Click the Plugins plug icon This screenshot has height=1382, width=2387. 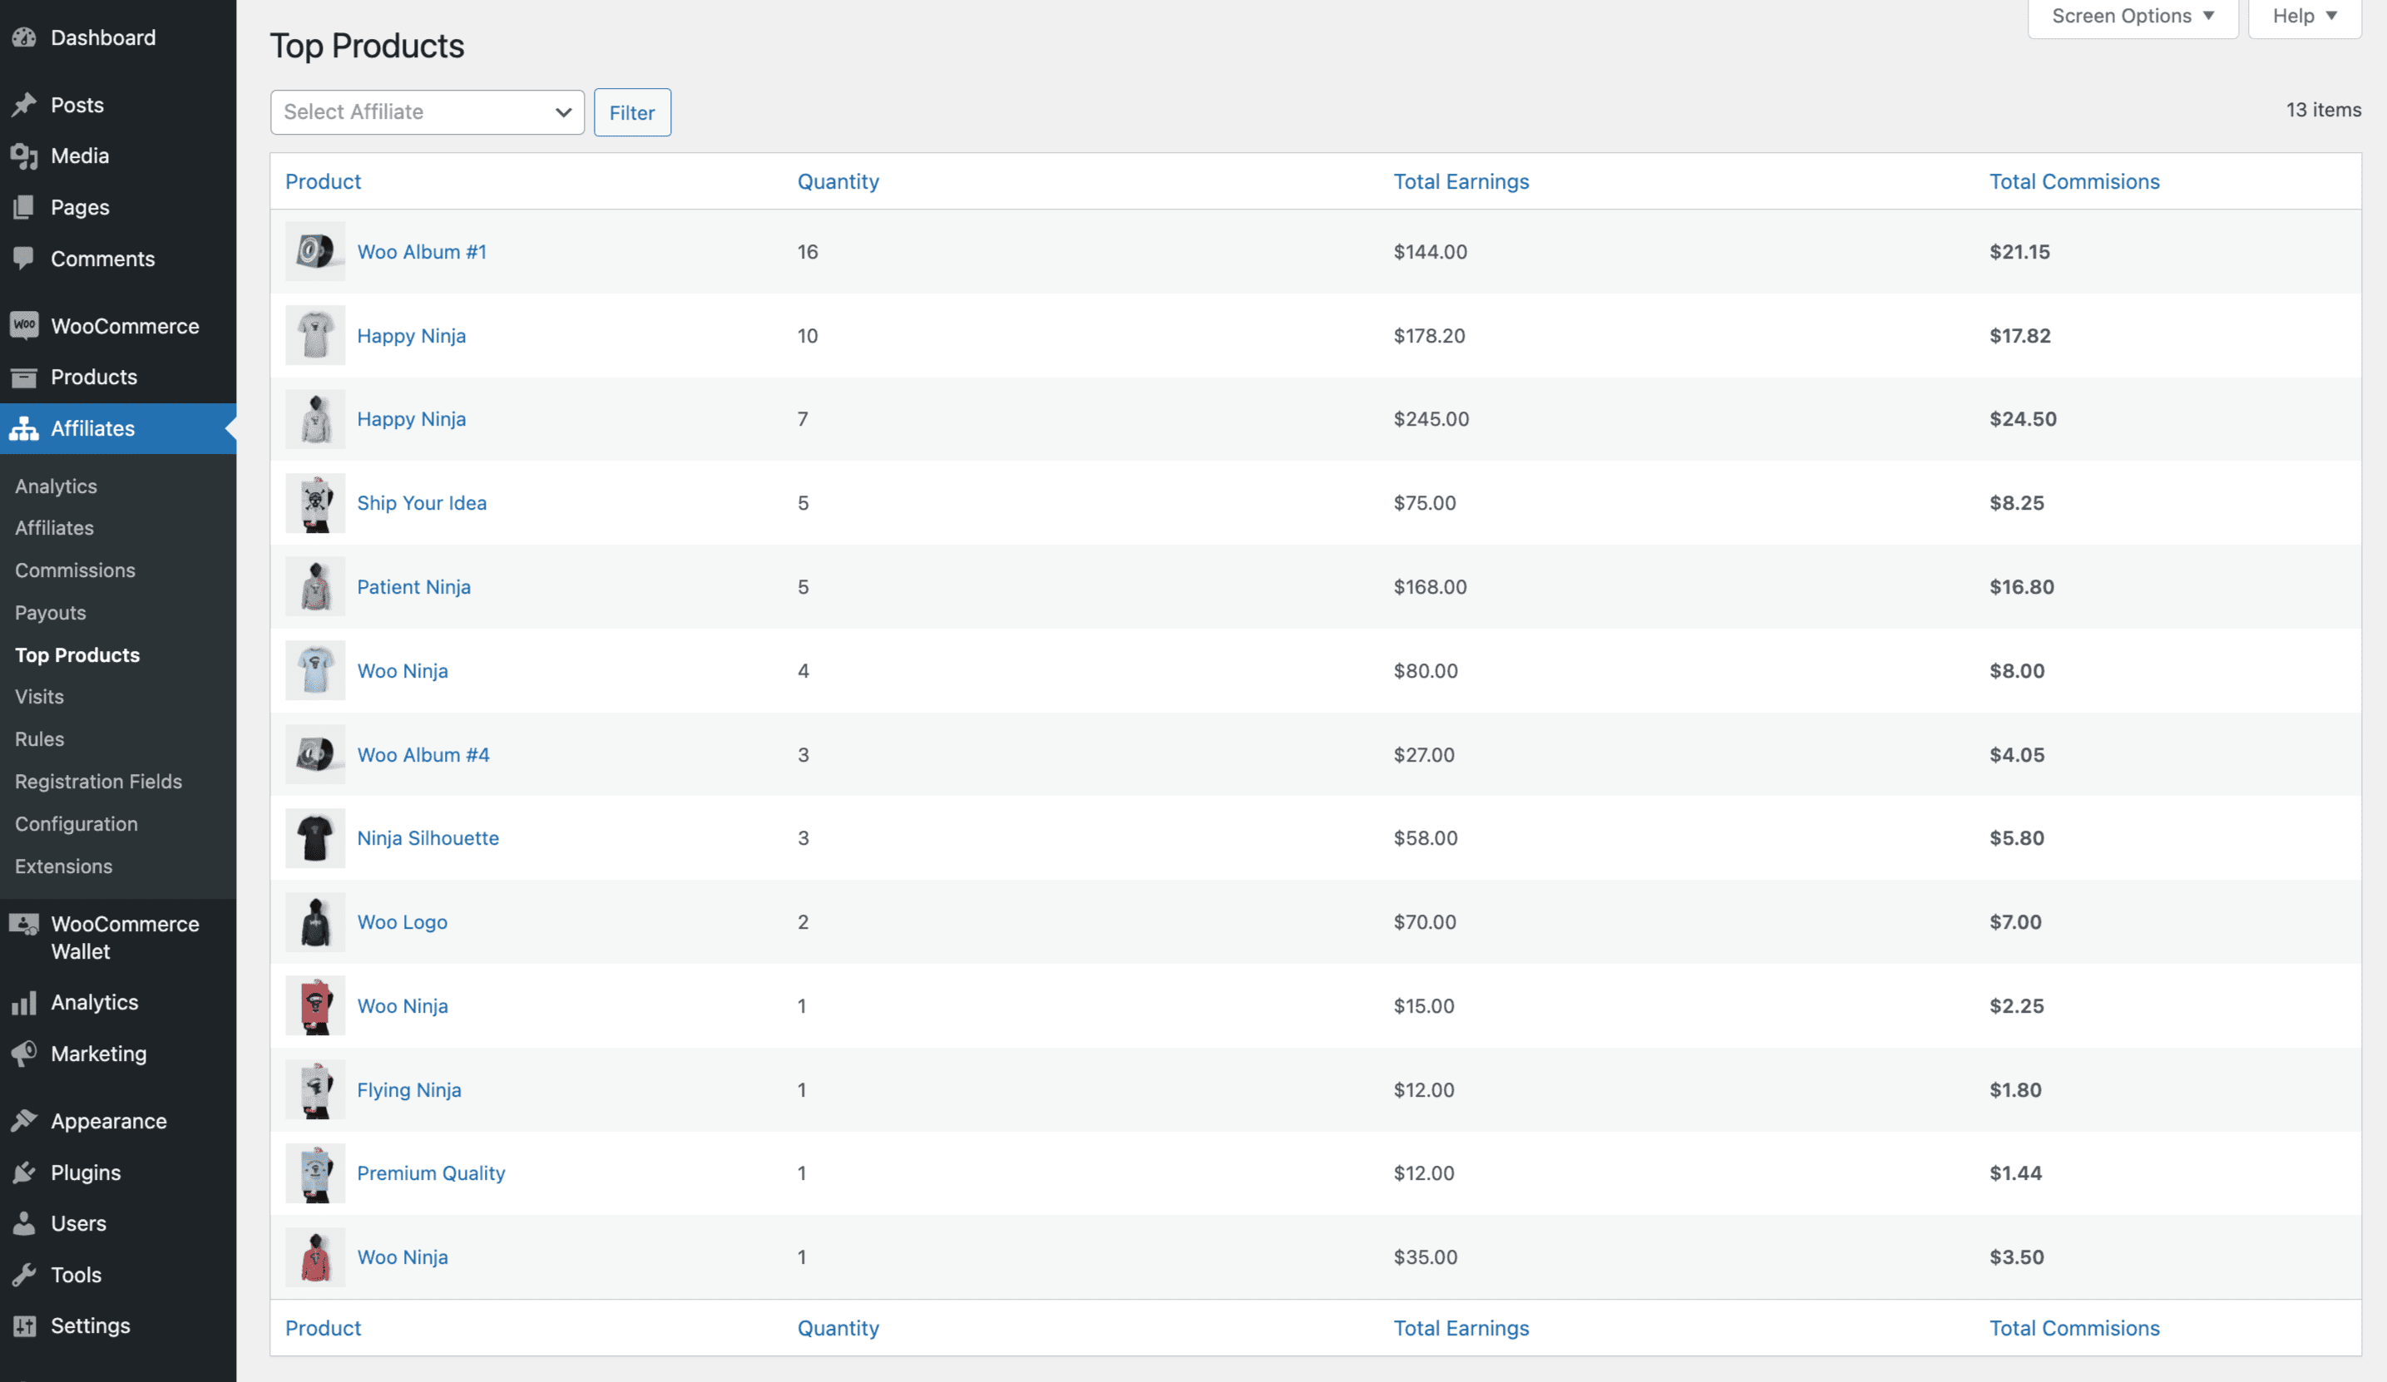click(x=23, y=1172)
